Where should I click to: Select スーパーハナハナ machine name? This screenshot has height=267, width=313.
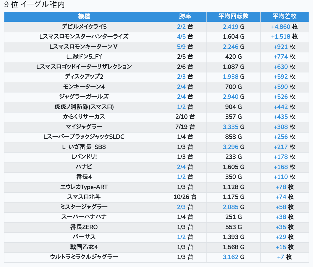[x=84, y=217]
